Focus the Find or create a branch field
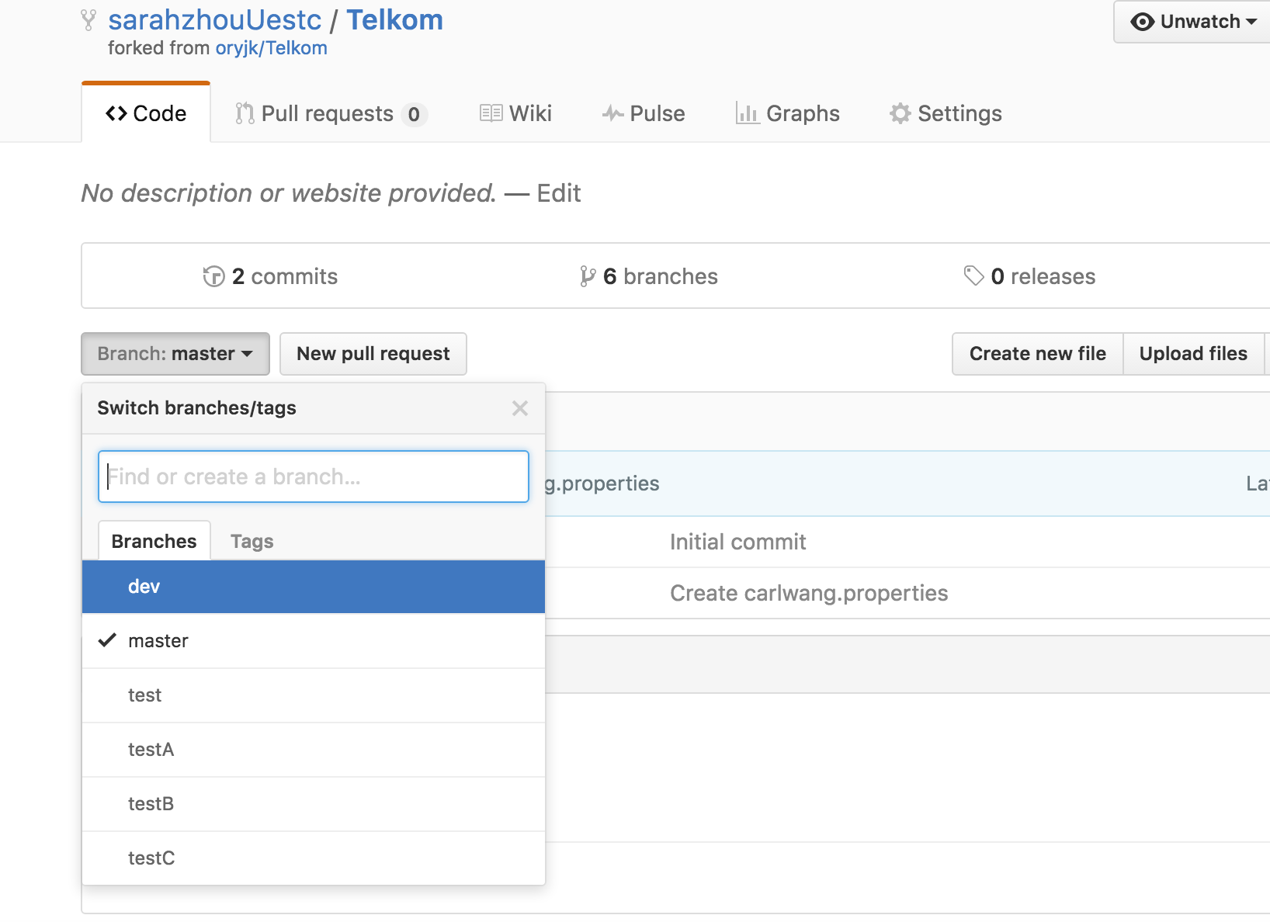The width and height of the screenshot is (1270, 922). click(314, 477)
